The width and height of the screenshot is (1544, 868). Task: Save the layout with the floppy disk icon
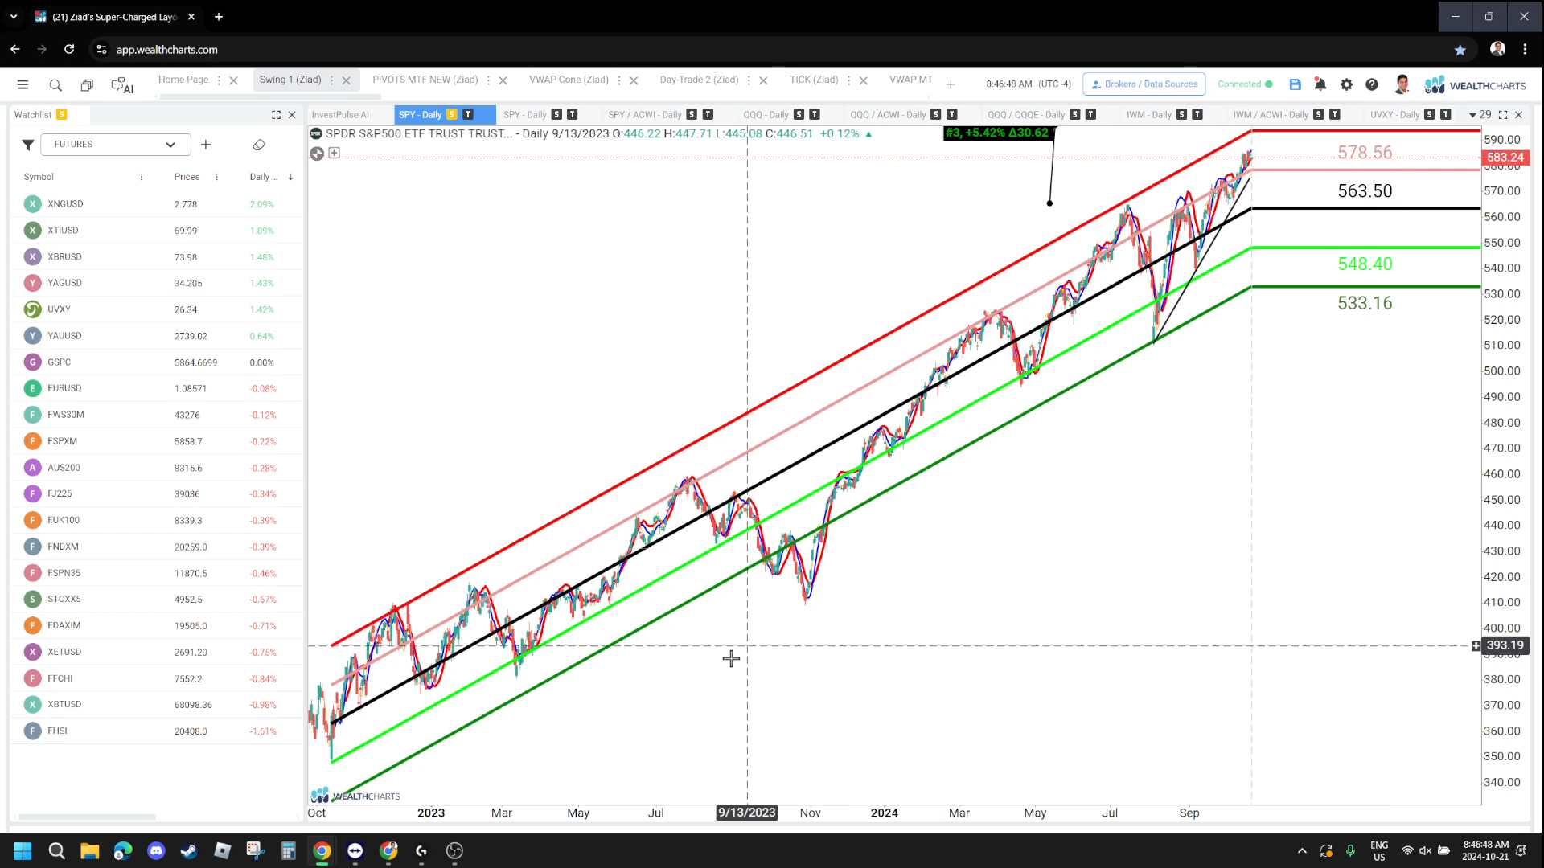1295,84
